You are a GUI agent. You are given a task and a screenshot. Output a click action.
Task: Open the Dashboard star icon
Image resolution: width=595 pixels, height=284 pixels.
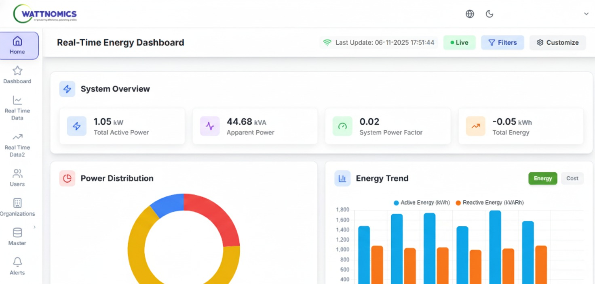[x=17, y=71]
